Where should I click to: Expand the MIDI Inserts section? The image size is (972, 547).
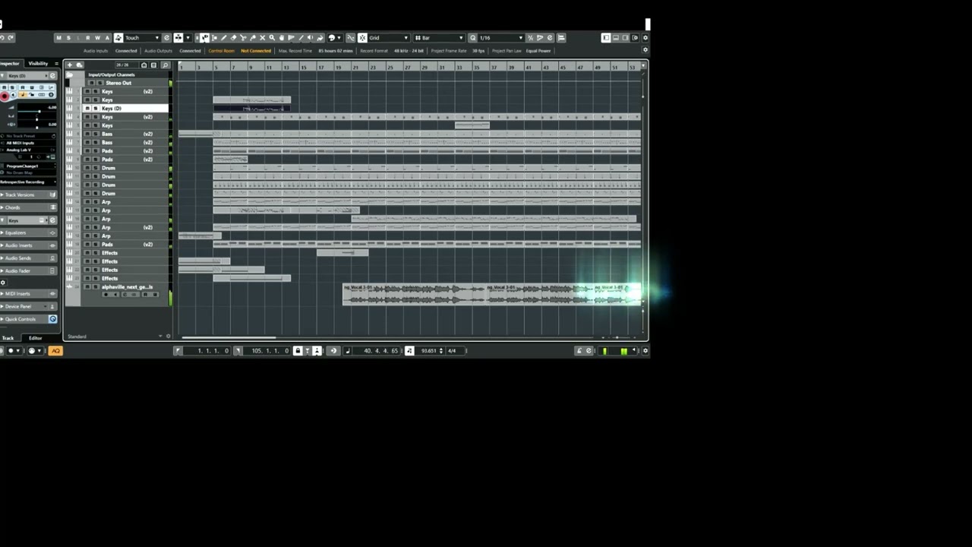coord(28,294)
